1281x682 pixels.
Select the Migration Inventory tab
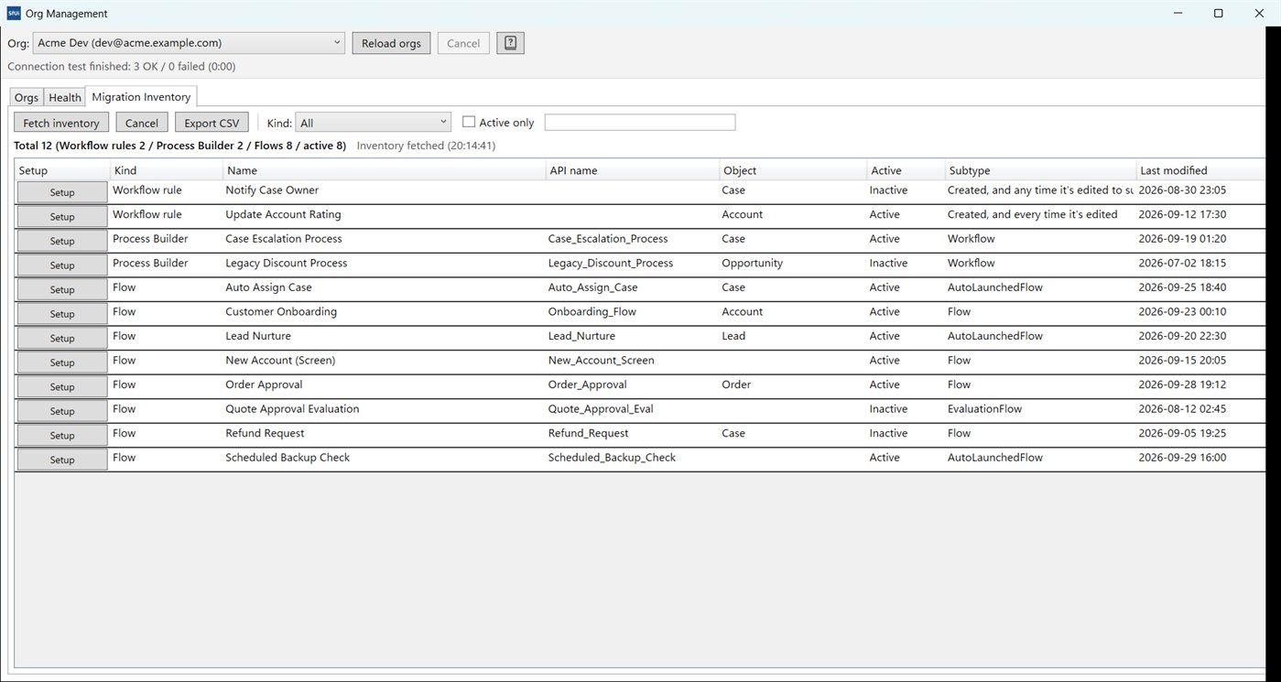pyautogui.click(x=141, y=96)
